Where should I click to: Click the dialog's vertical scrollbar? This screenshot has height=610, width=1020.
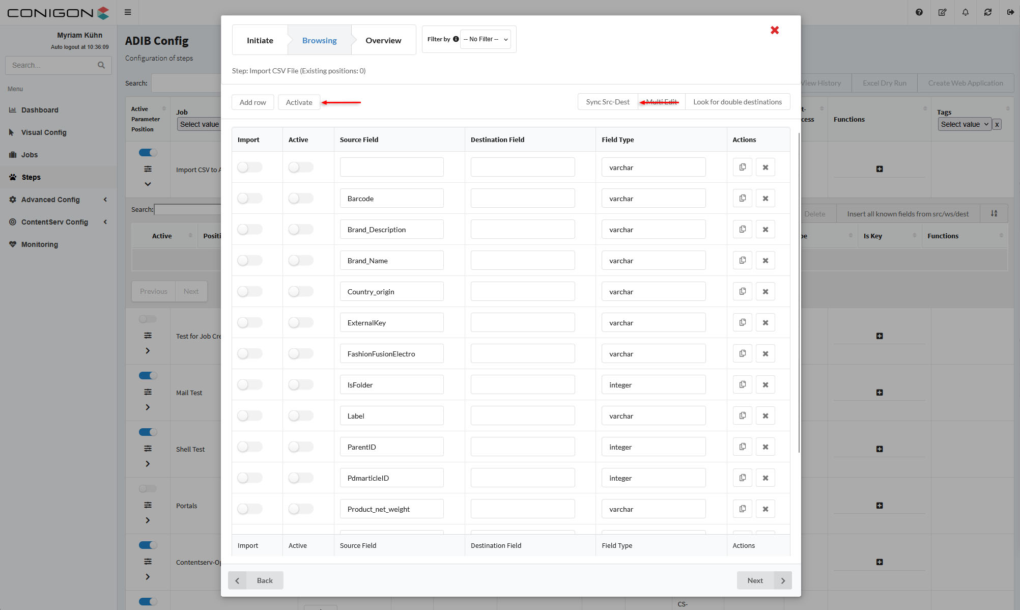click(799, 293)
